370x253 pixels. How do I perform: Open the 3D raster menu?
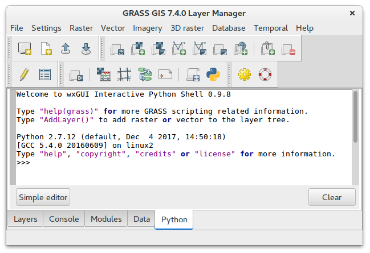(x=188, y=28)
